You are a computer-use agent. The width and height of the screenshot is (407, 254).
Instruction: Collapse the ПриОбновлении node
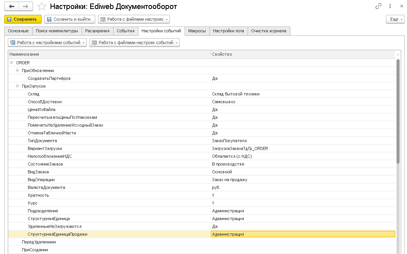[17, 71]
